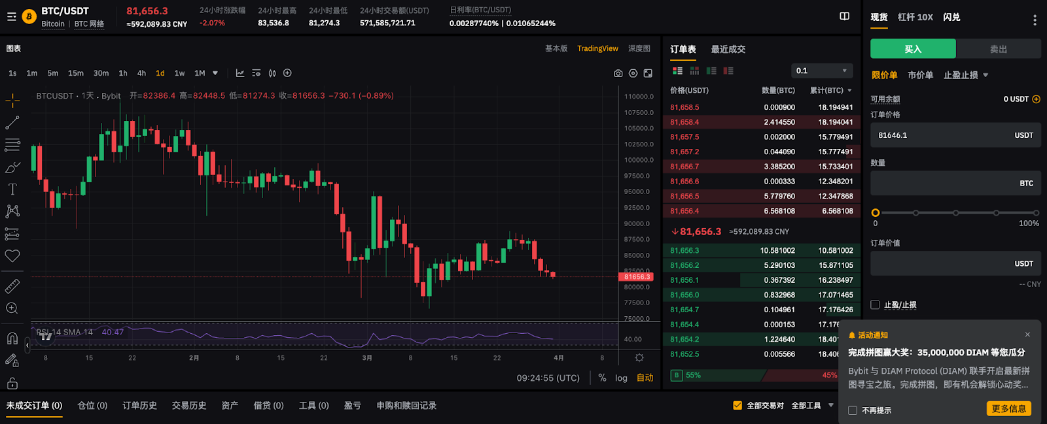Toggle stay-in-drawing-mode pencil lock icon
This screenshot has width=1047, height=424.
pos(12,361)
